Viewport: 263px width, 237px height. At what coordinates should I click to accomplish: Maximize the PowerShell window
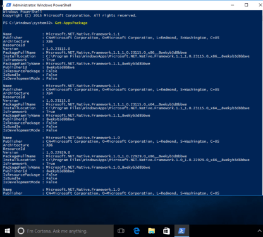[x=246, y=5]
